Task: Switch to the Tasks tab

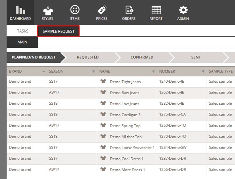Action: (23, 31)
